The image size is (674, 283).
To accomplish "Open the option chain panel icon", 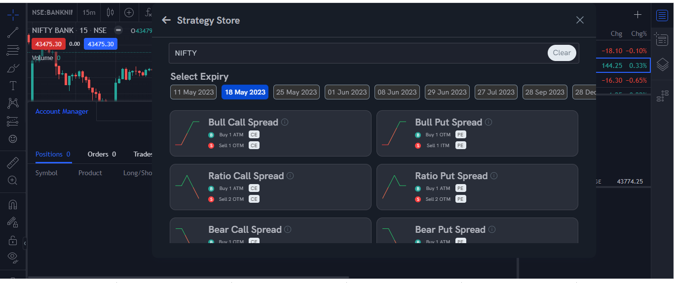I will pos(662,39).
